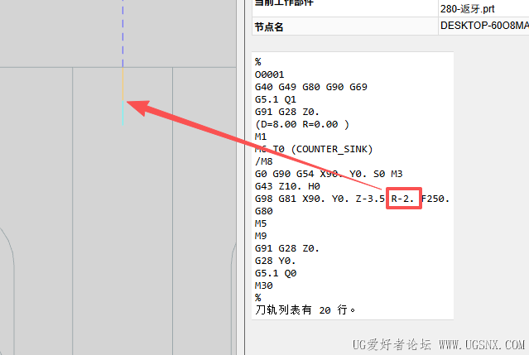The image size is (529, 355).
Task: Select the 'M9' coolant off line
Action: click(x=261, y=236)
